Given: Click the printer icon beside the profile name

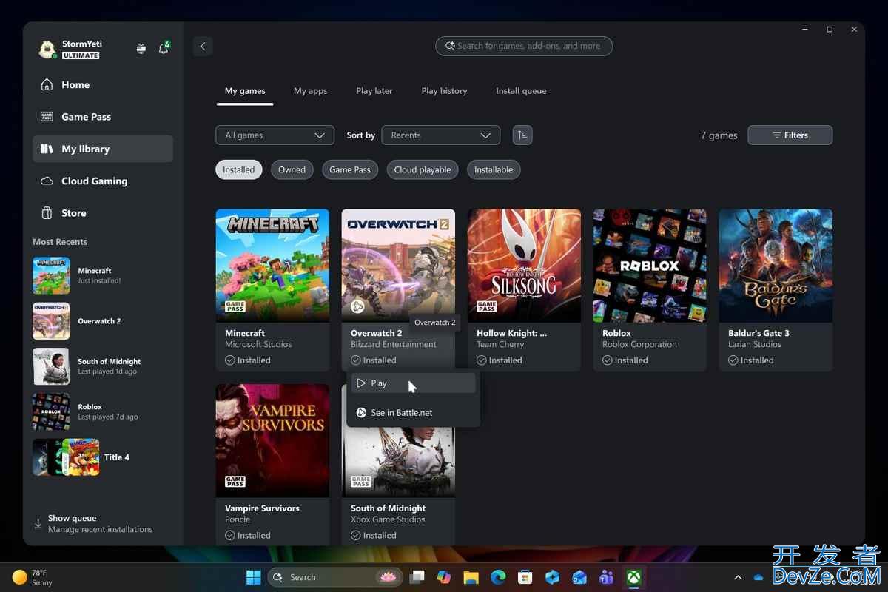Looking at the screenshot, I should [x=141, y=49].
